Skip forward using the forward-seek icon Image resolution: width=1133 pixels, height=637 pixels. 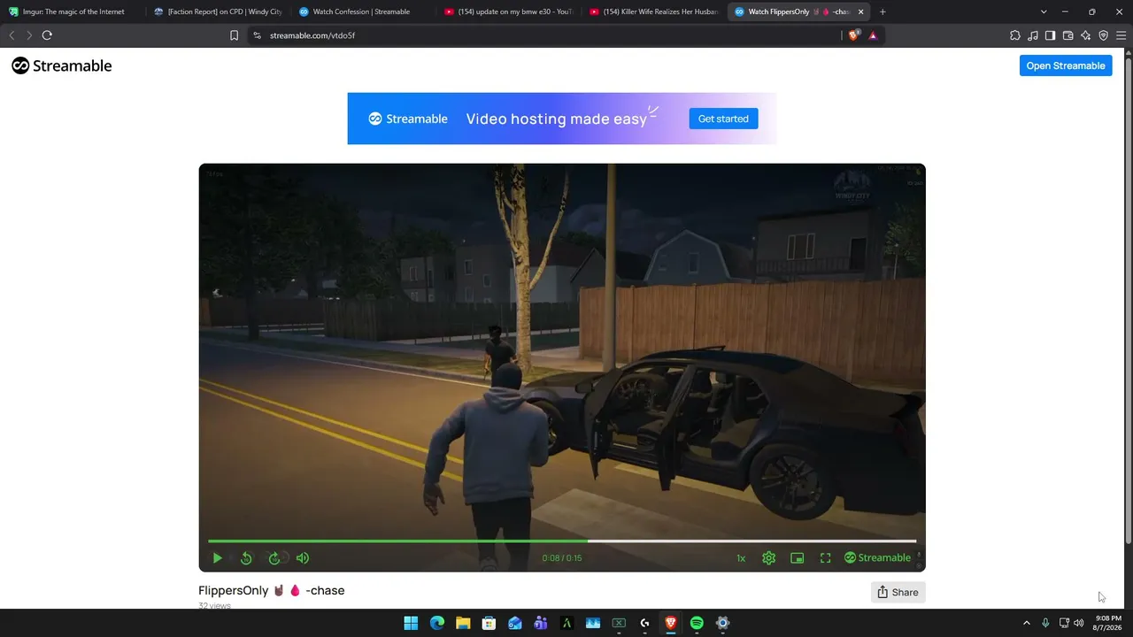pos(274,558)
